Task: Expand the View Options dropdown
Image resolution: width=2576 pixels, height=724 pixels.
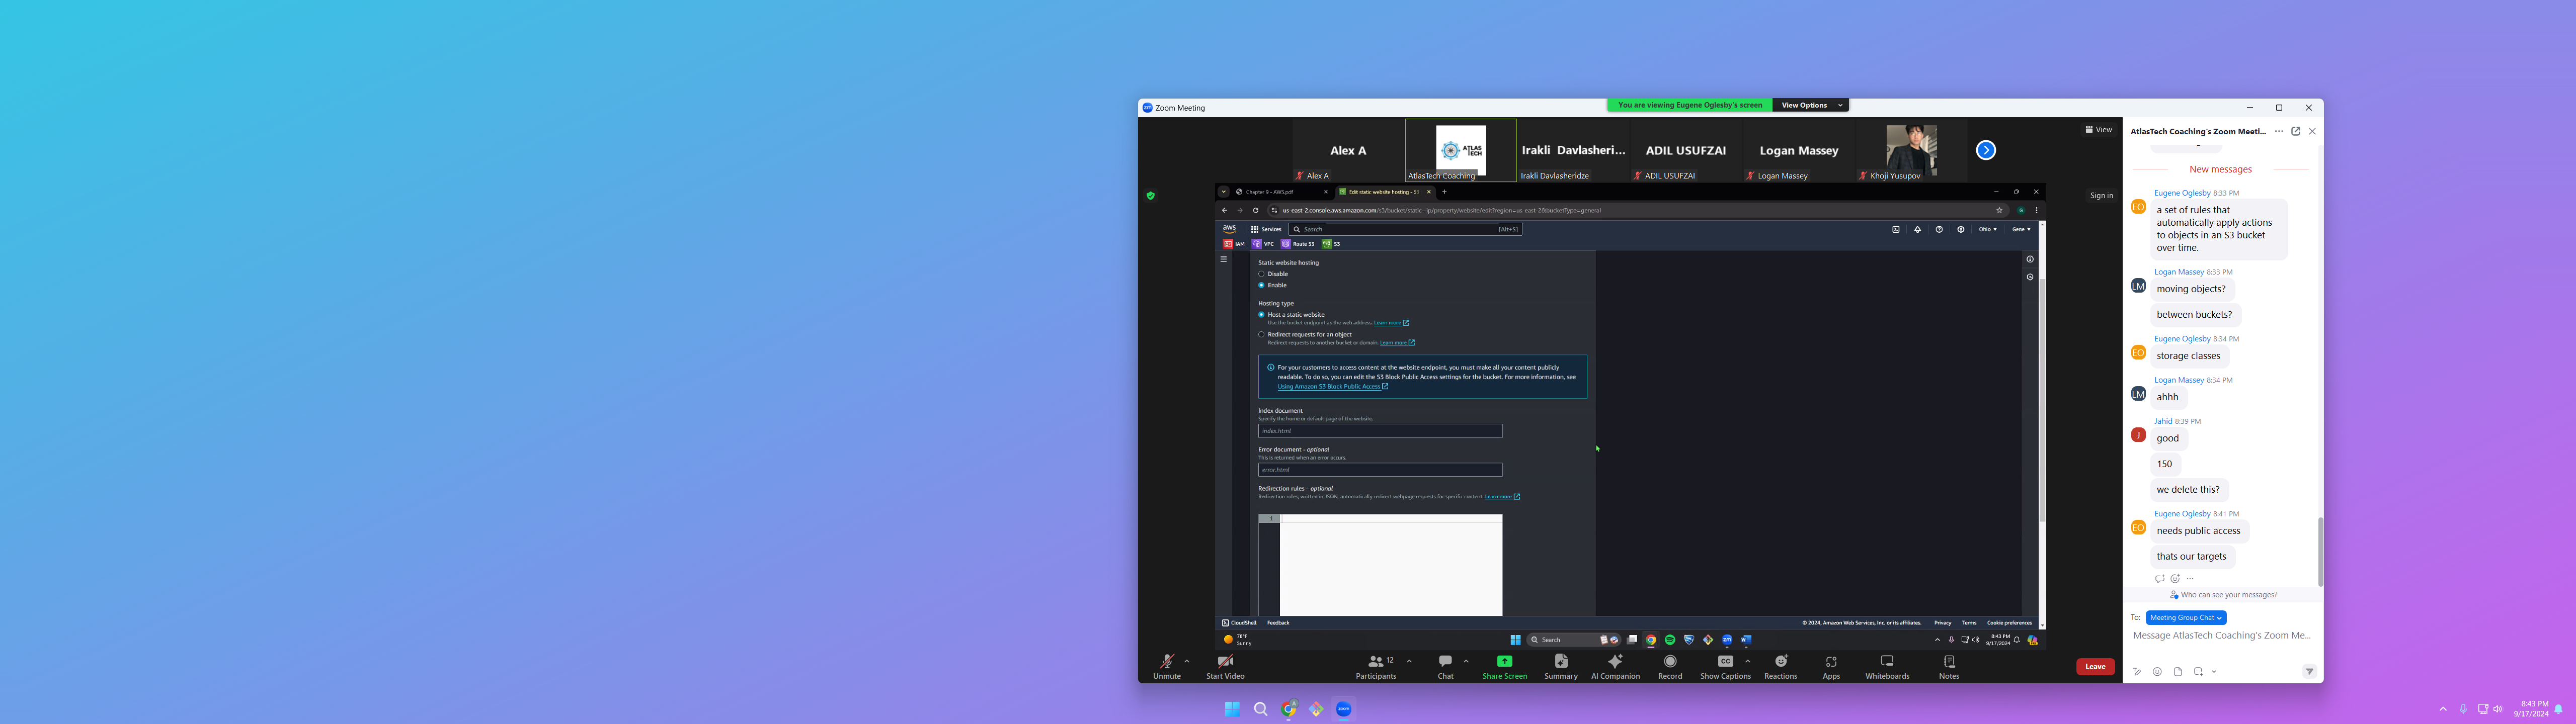Action: pyautogui.click(x=1810, y=105)
